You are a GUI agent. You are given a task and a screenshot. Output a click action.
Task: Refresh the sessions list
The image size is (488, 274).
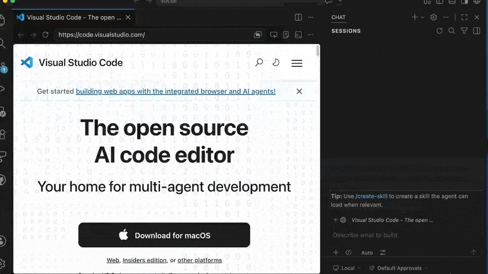(439, 31)
